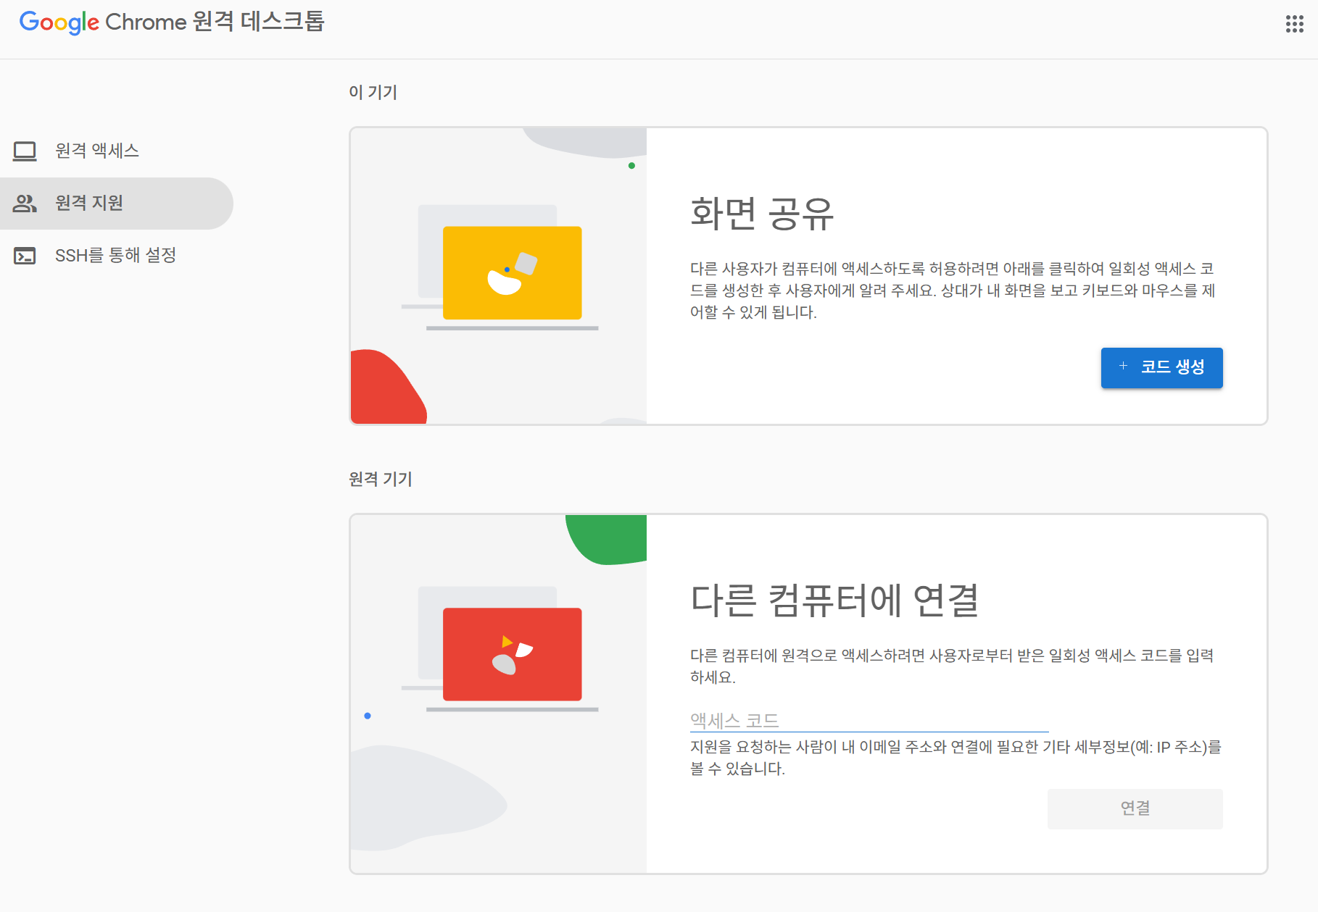Click the 다른 컴퓨터에 연결 heading
Screen dimensions: 1318x912
tap(834, 601)
